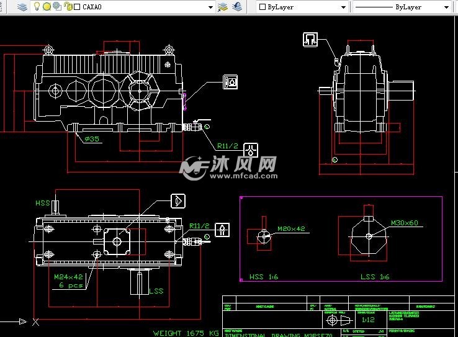Select the boxed symbol above the side view
Viewport: 458px width, 337px height.
[x=310, y=40]
